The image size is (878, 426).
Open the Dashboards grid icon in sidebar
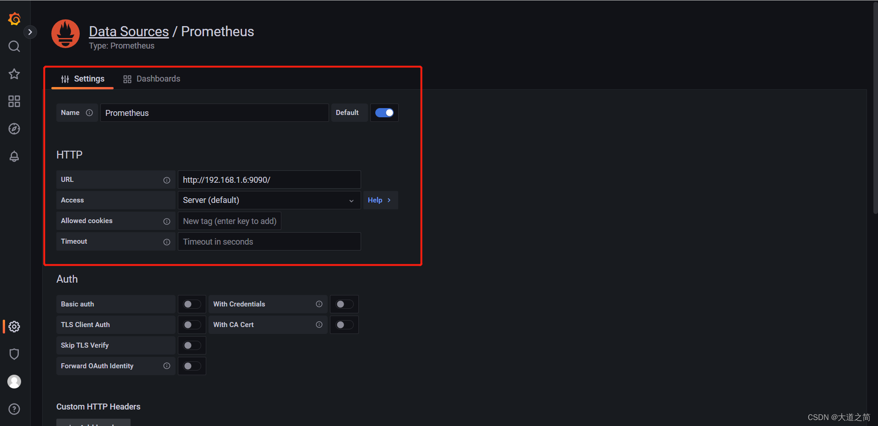[x=14, y=101]
